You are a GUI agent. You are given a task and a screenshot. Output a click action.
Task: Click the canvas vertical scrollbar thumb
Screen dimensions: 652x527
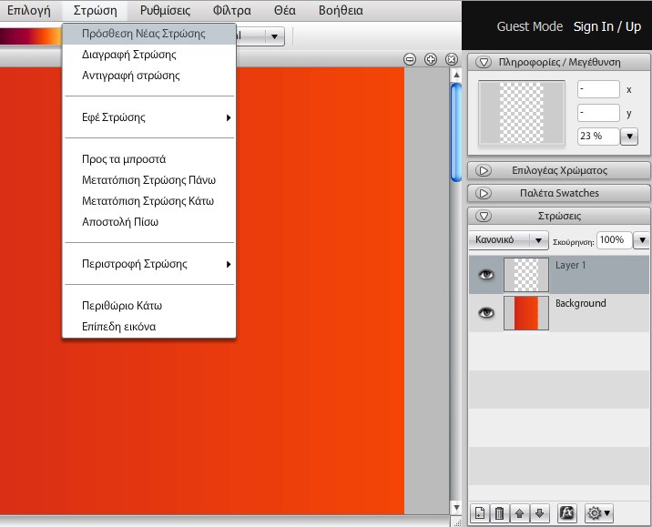456,133
